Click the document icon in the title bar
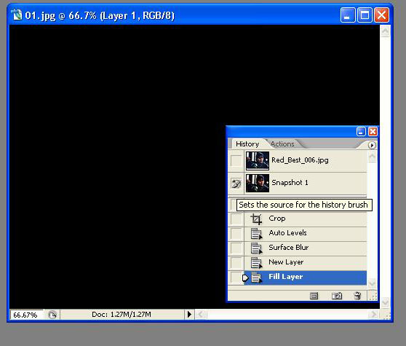 (17, 15)
